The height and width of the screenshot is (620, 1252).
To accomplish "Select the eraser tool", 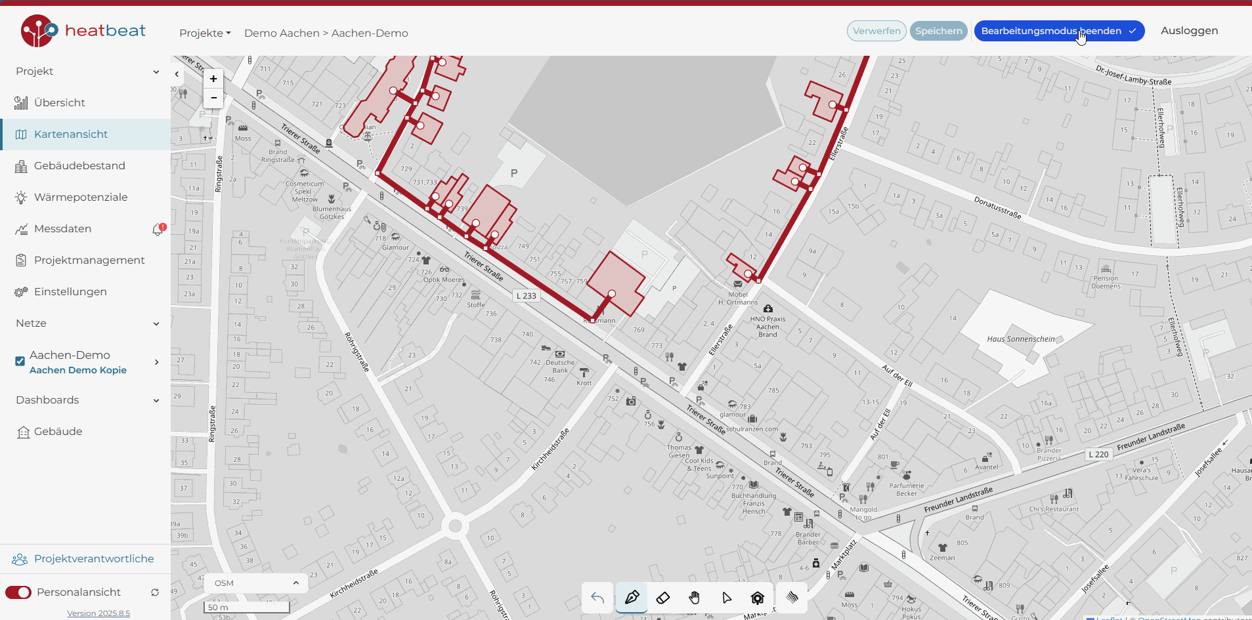I will tap(663, 598).
